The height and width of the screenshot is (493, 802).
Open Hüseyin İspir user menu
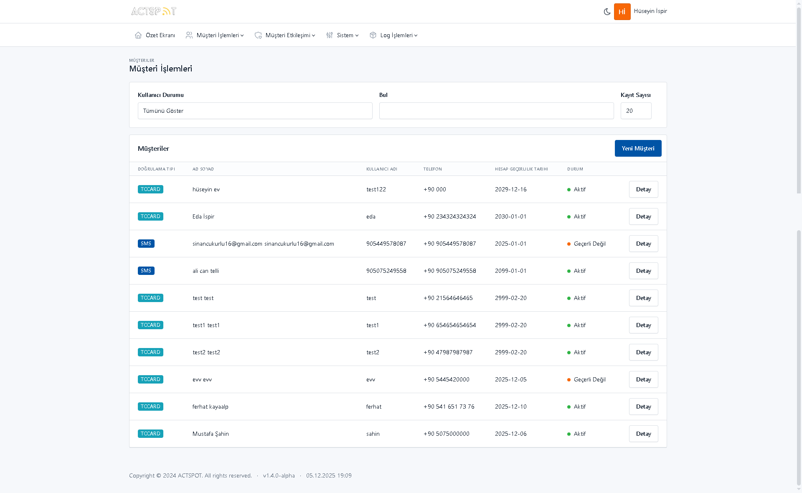650,11
